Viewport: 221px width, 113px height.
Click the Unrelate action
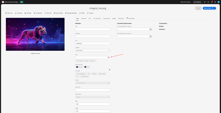click(x=90, y=13)
